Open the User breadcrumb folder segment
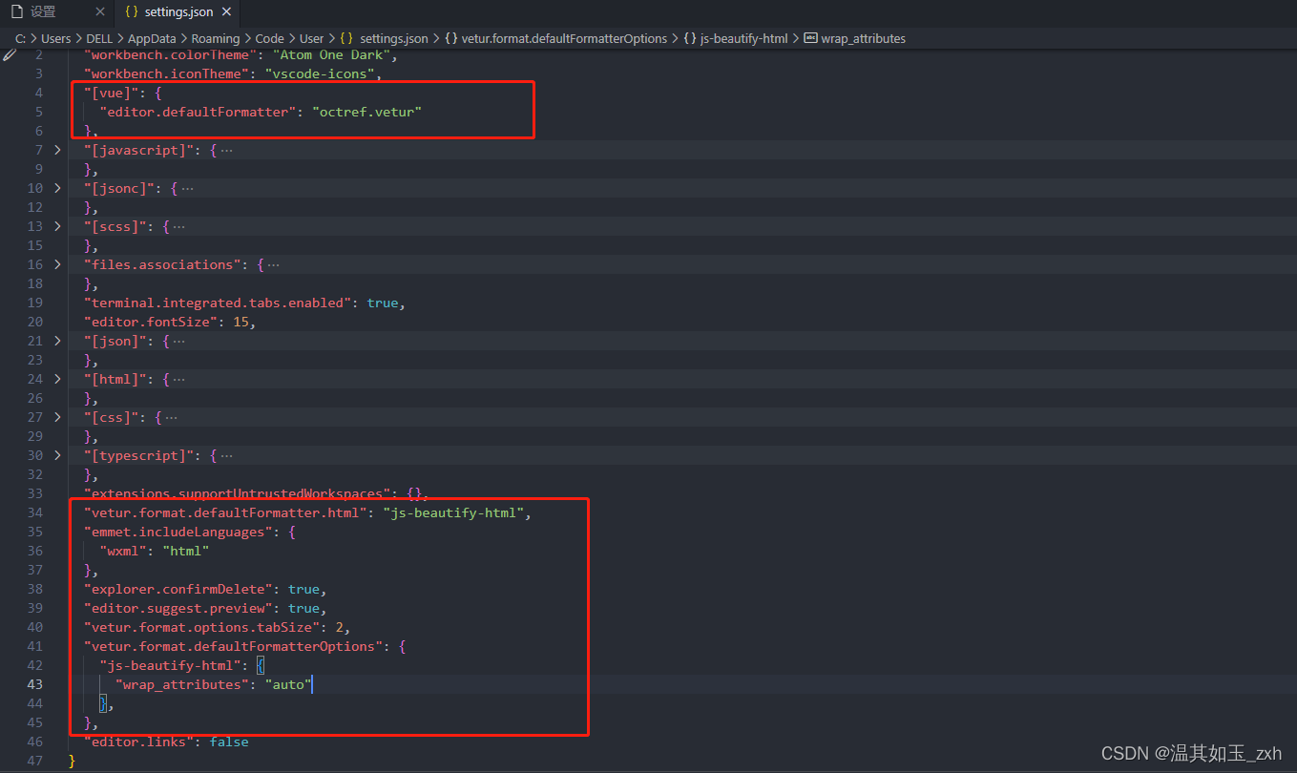Screen dimensions: 1297x773 coord(312,38)
